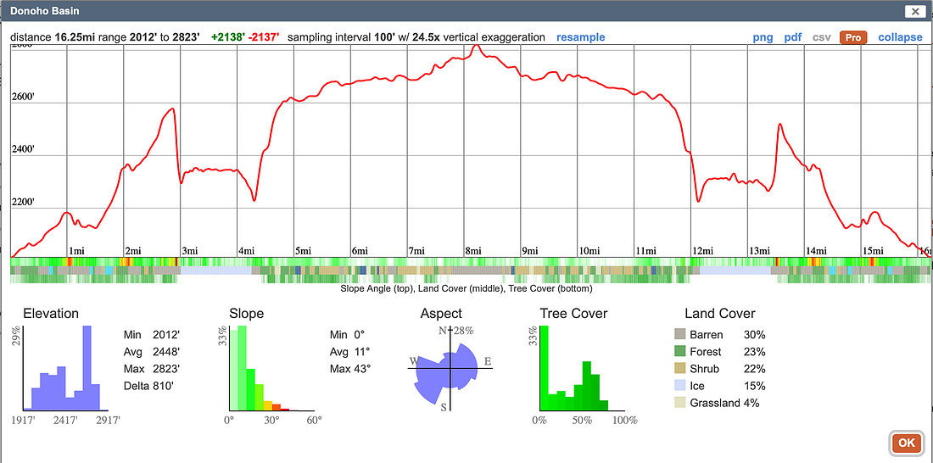Screen dimensions: 933x463
Task: Download profile as pdf
Action: (x=792, y=37)
